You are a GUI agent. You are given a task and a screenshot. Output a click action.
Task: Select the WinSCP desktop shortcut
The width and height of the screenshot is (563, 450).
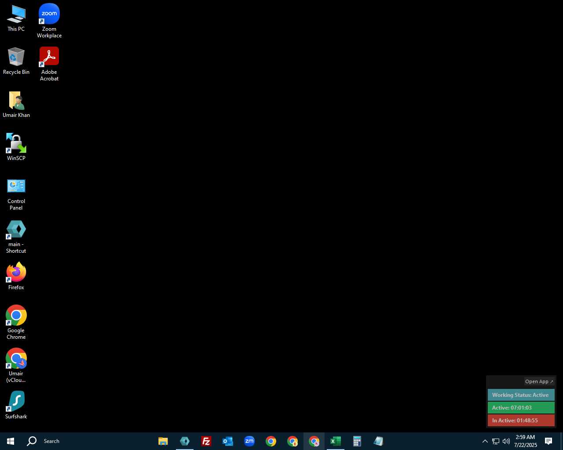[16, 147]
